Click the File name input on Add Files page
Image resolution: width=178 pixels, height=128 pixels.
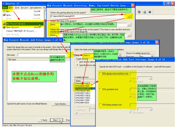44,55
